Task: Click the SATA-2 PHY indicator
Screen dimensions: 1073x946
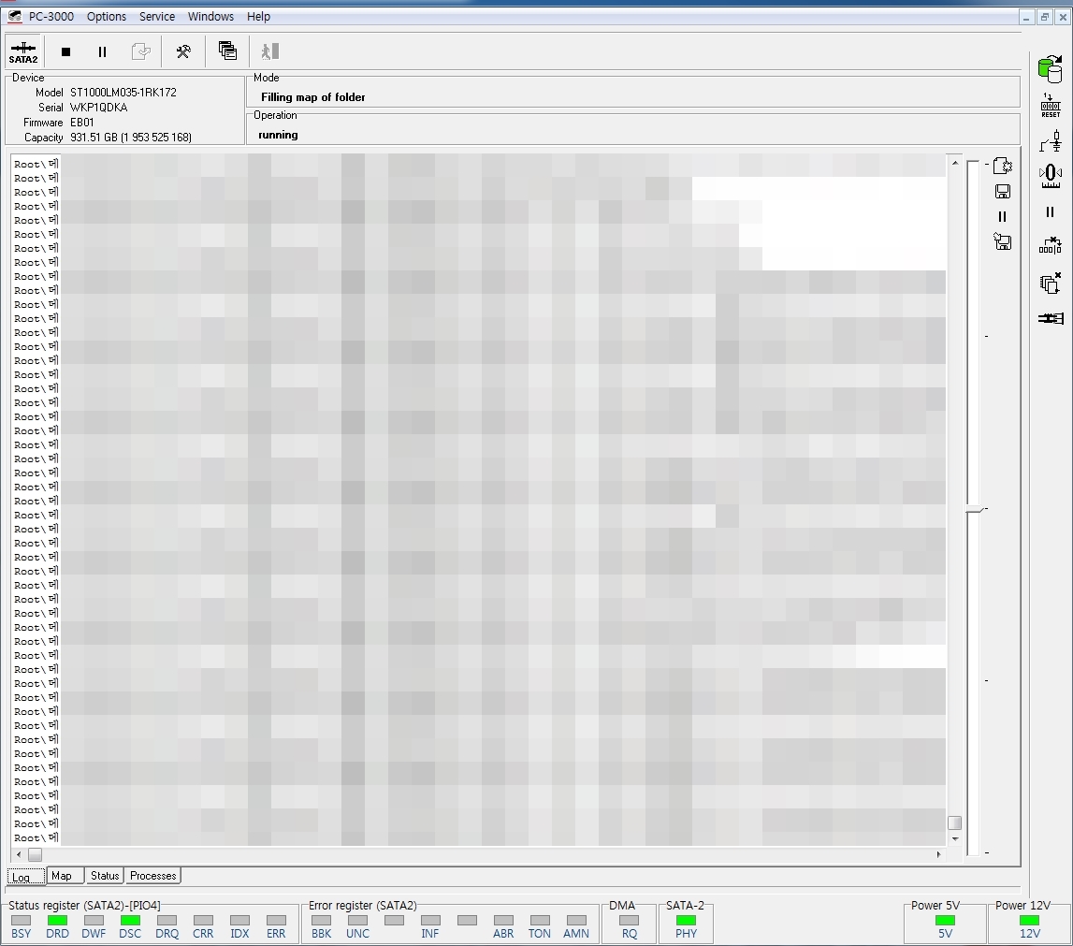Action: [686, 921]
